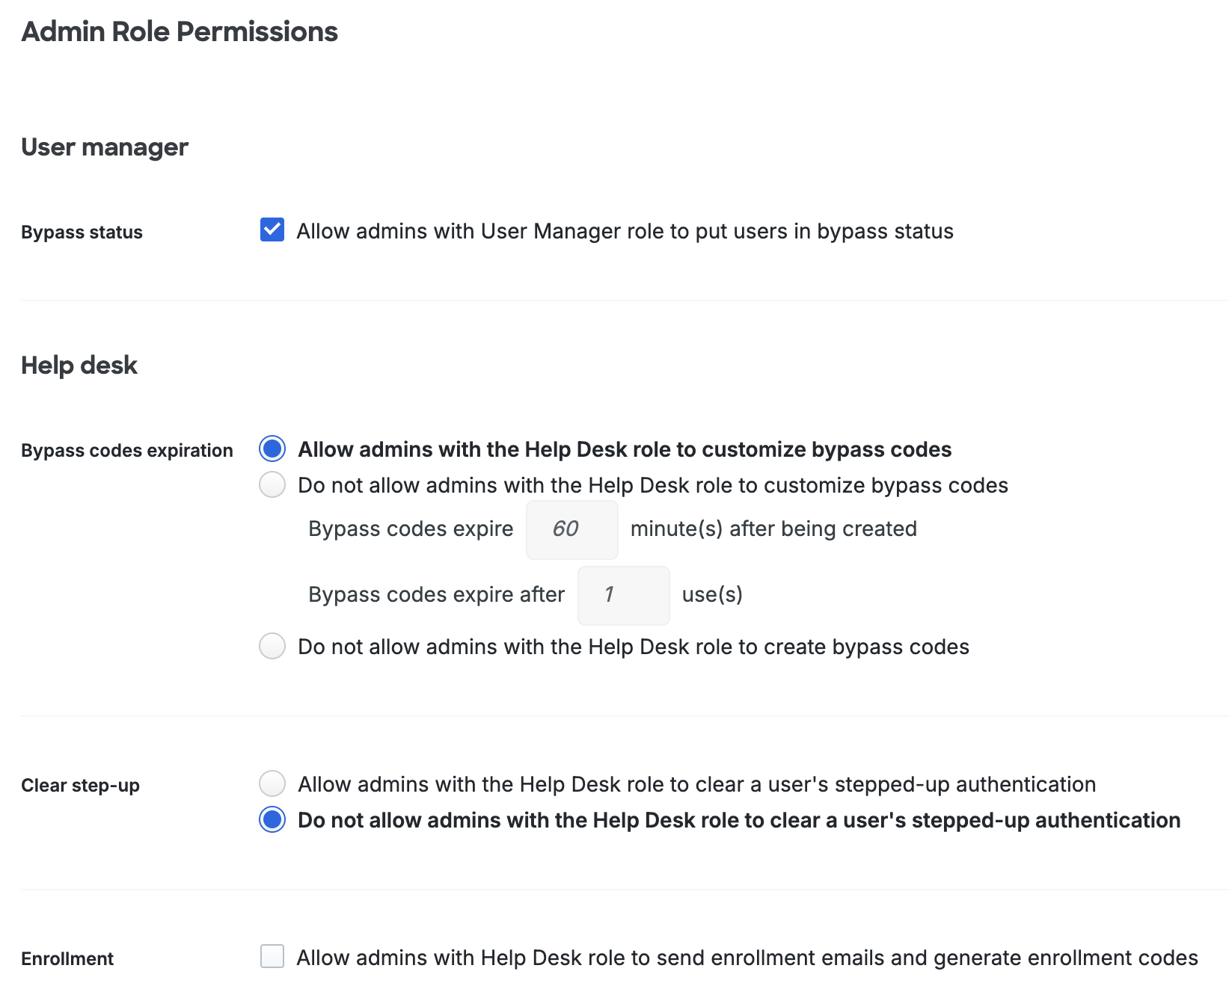The image size is (1229, 992).
Task: Toggle the bypass status checkbox under User manager
Action: tap(272, 231)
